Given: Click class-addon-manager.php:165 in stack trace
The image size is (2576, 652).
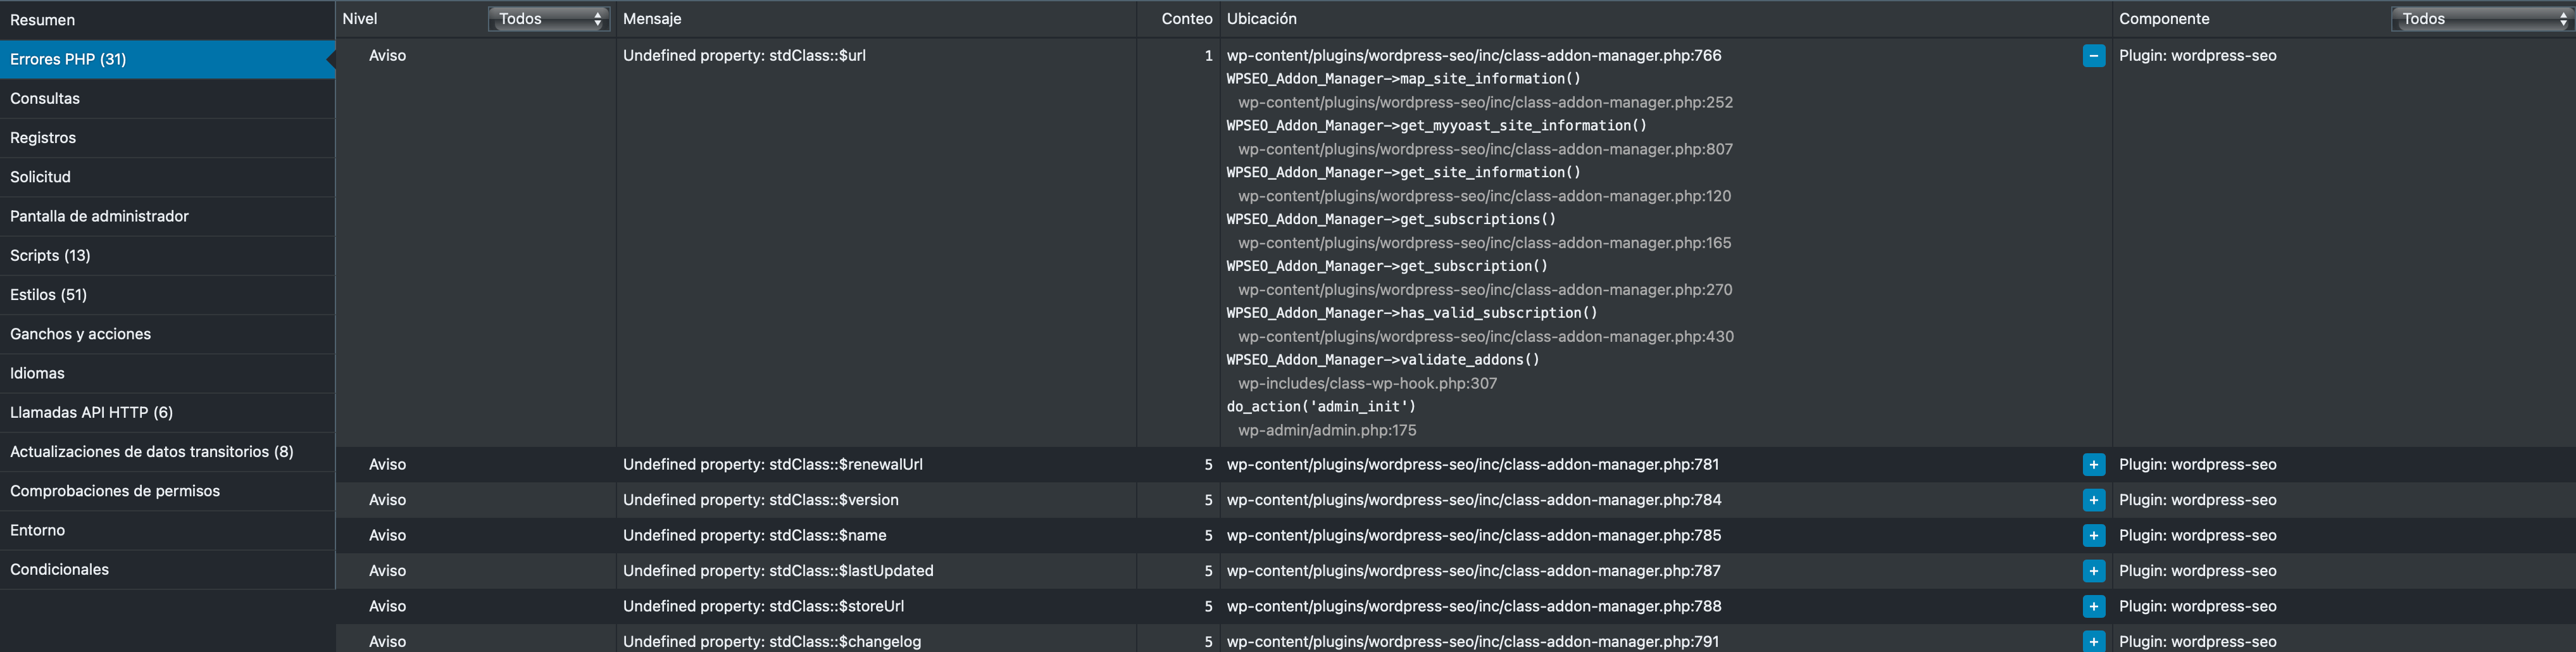Looking at the screenshot, I should click(1485, 243).
